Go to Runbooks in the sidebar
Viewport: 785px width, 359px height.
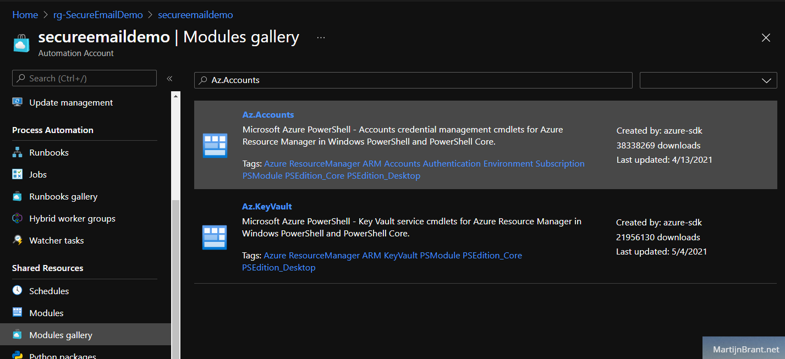[49, 152]
